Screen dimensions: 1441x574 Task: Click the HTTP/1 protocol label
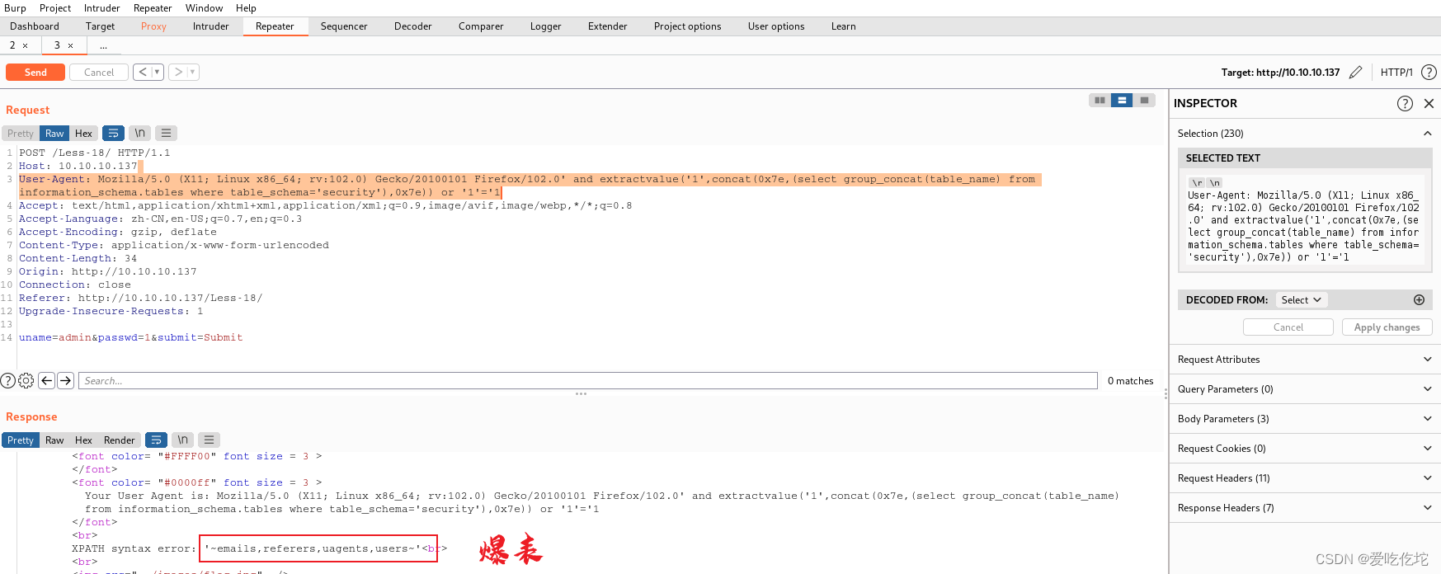point(1396,73)
